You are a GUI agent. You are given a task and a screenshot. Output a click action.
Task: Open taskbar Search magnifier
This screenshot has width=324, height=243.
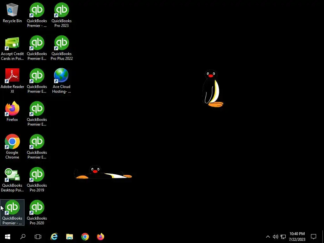(x=23, y=237)
